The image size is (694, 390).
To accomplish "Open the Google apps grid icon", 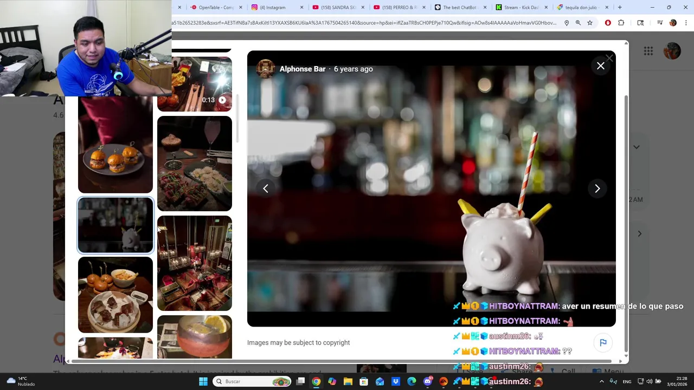I will [648, 51].
